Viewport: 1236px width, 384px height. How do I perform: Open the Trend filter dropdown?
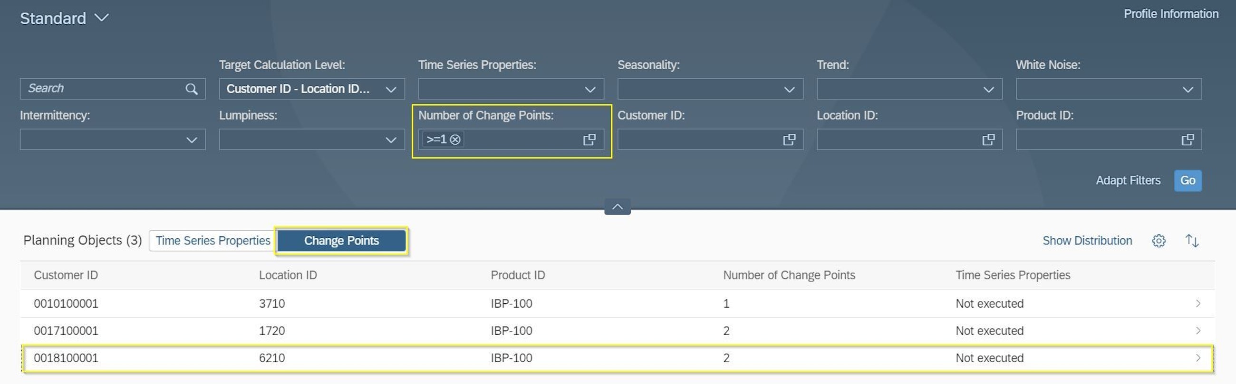988,90
